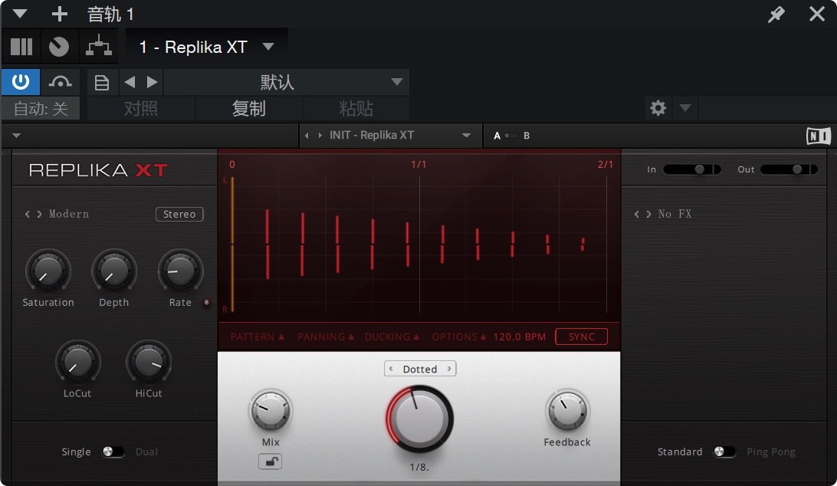837x486 pixels.
Task: Click the lock icon under the Mix knob
Action: tap(271, 462)
